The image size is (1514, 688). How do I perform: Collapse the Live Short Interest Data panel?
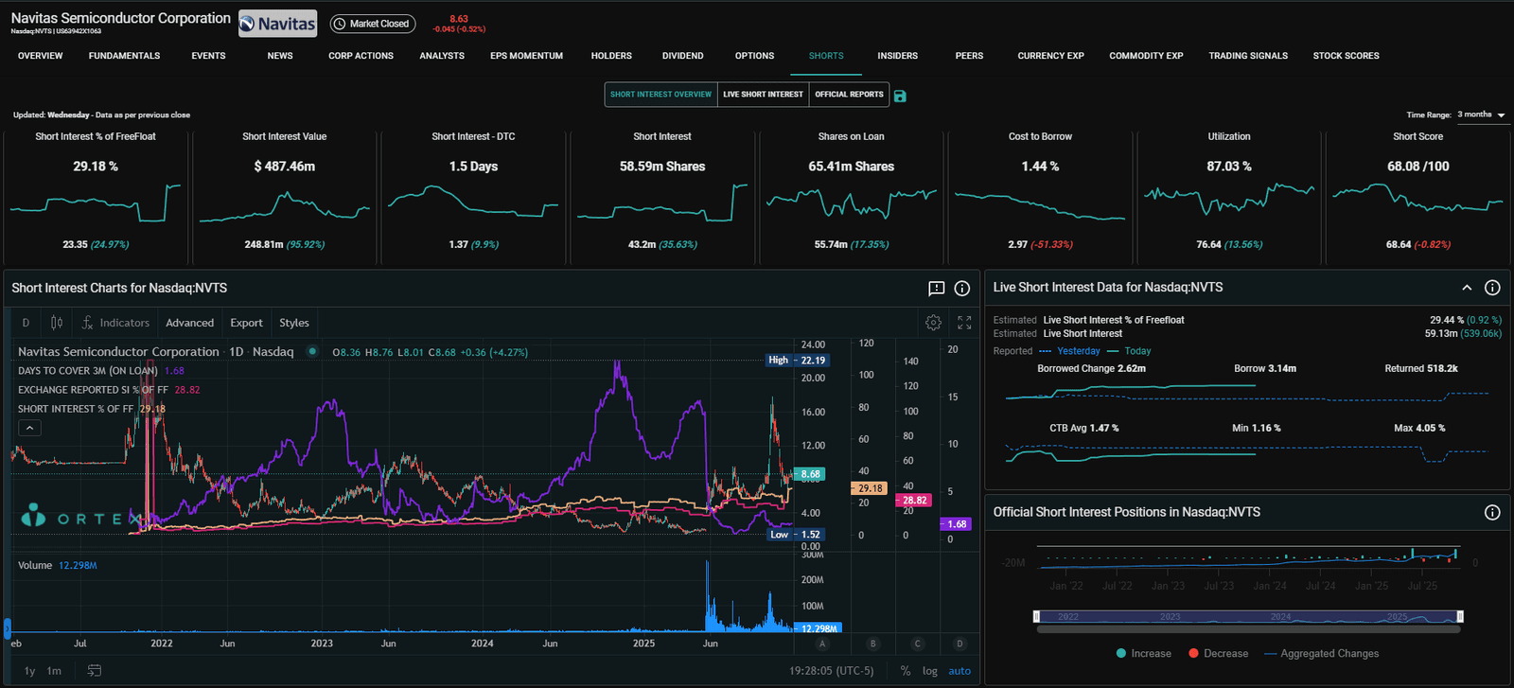click(x=1467, y=288)
